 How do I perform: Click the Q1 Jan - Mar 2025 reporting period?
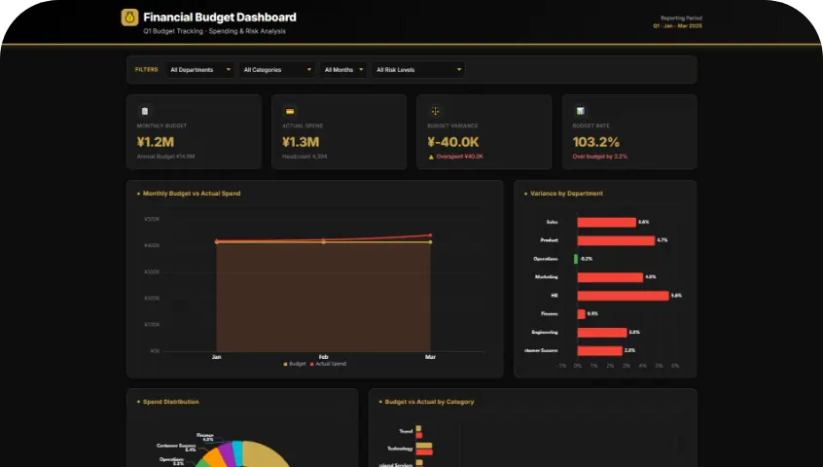coord(678,25)
